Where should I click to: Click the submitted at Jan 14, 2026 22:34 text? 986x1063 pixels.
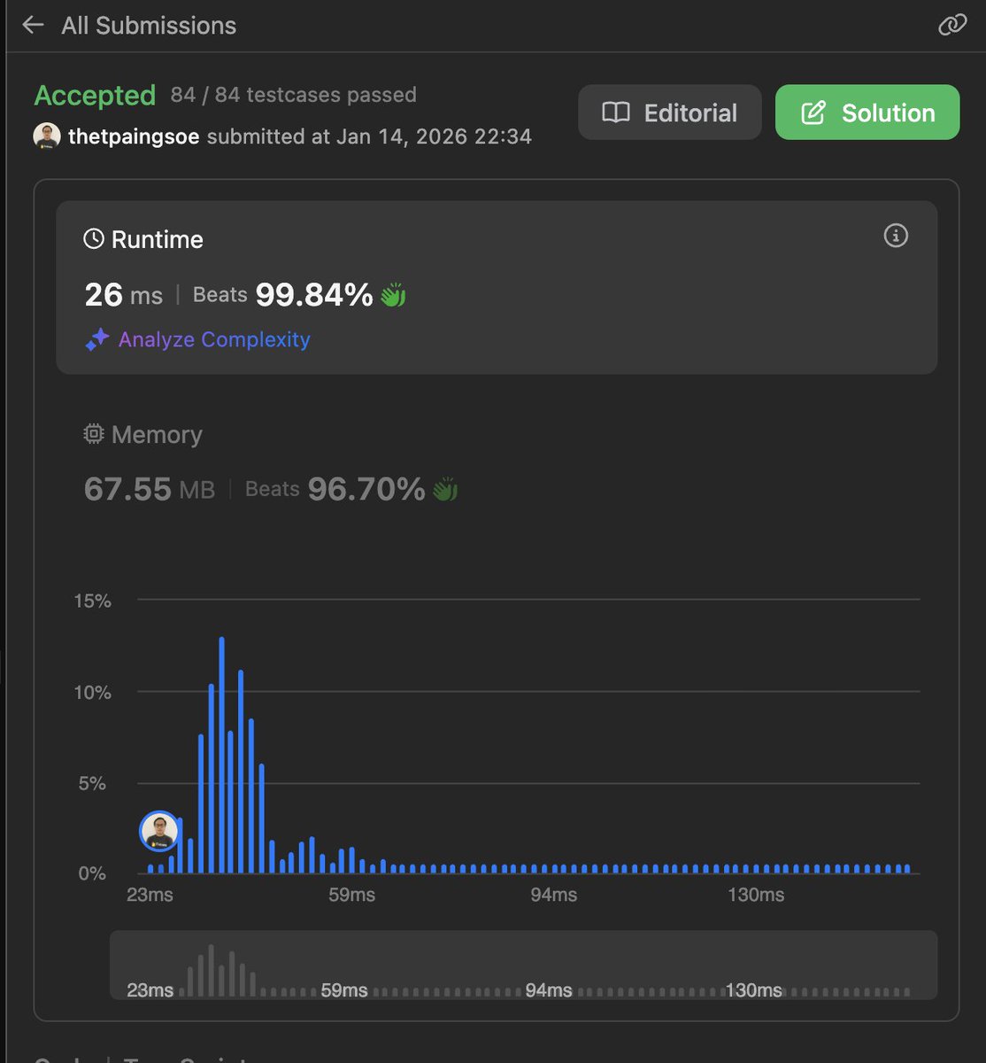(x=369, y=136)
